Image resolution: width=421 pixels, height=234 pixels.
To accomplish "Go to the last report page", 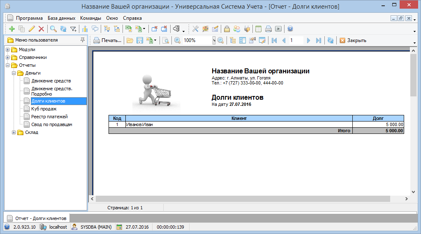I will (318, 40).
